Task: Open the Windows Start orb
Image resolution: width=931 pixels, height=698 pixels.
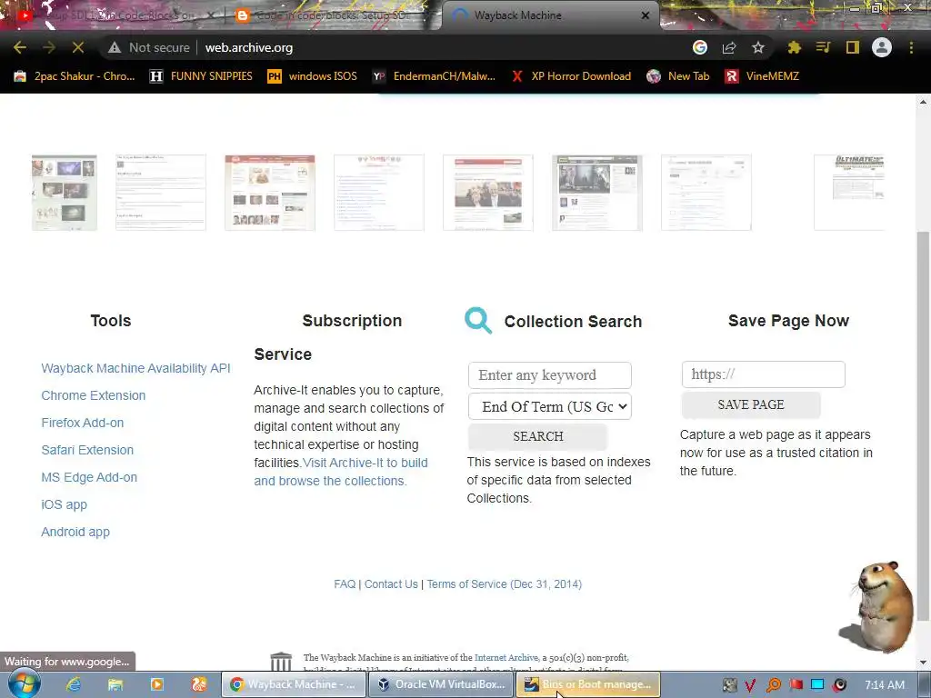Action: point(25,683)
